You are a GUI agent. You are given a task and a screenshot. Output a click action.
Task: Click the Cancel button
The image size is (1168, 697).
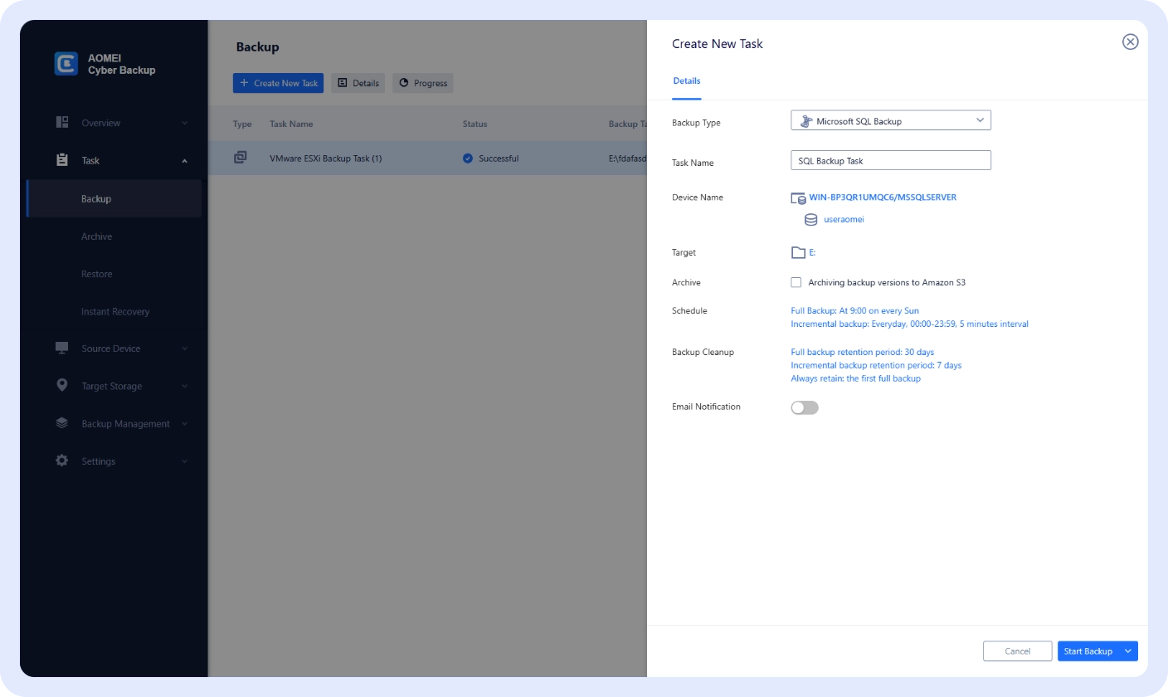tap(1018, 651)
